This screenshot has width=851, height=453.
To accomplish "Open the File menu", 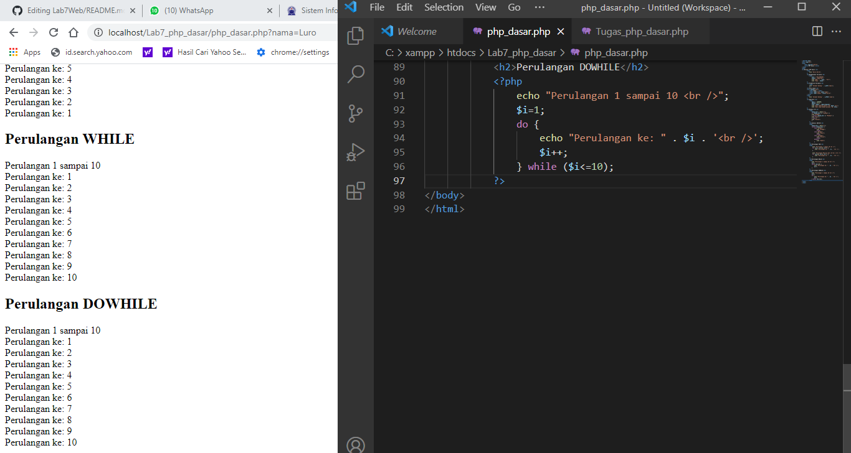I will (377, 7).
